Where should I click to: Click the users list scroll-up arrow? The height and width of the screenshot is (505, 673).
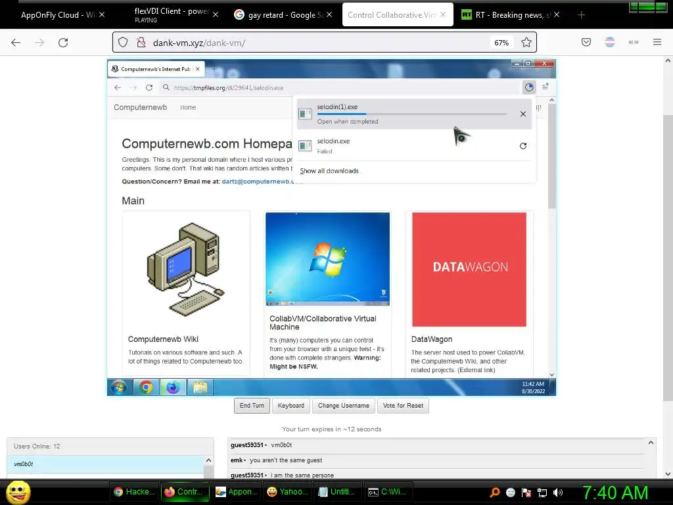[208, 460]
